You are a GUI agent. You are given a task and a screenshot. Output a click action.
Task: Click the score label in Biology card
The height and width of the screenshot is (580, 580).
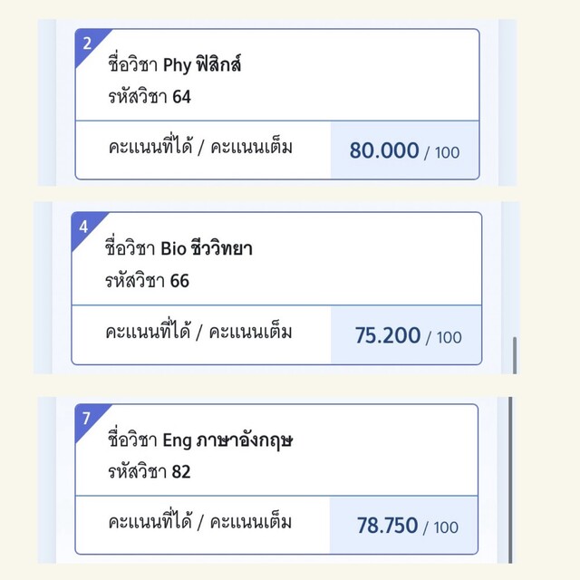point(198,332)
